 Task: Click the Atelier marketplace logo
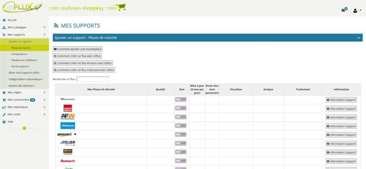tap(68, 143)
